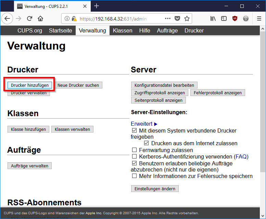Click the vertical scrollbar thumb
The image size is (266, 219).
263,101
